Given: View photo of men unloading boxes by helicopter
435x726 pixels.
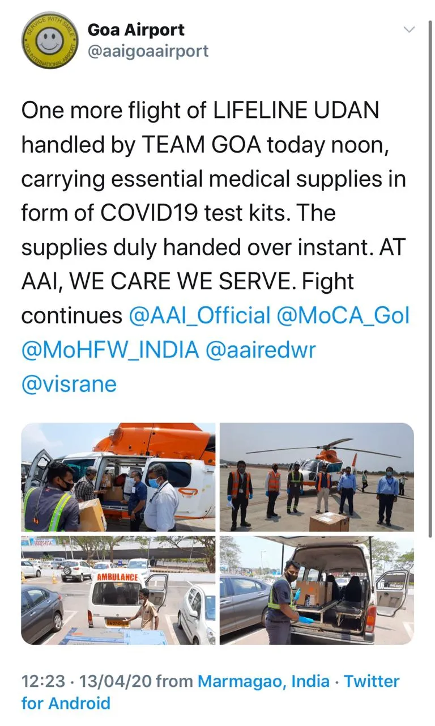Looking at the screenshot, I should click(118, 477).
